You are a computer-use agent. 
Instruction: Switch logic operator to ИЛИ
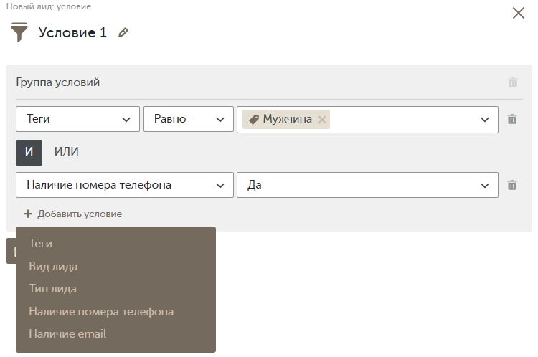tap(67, 151)
